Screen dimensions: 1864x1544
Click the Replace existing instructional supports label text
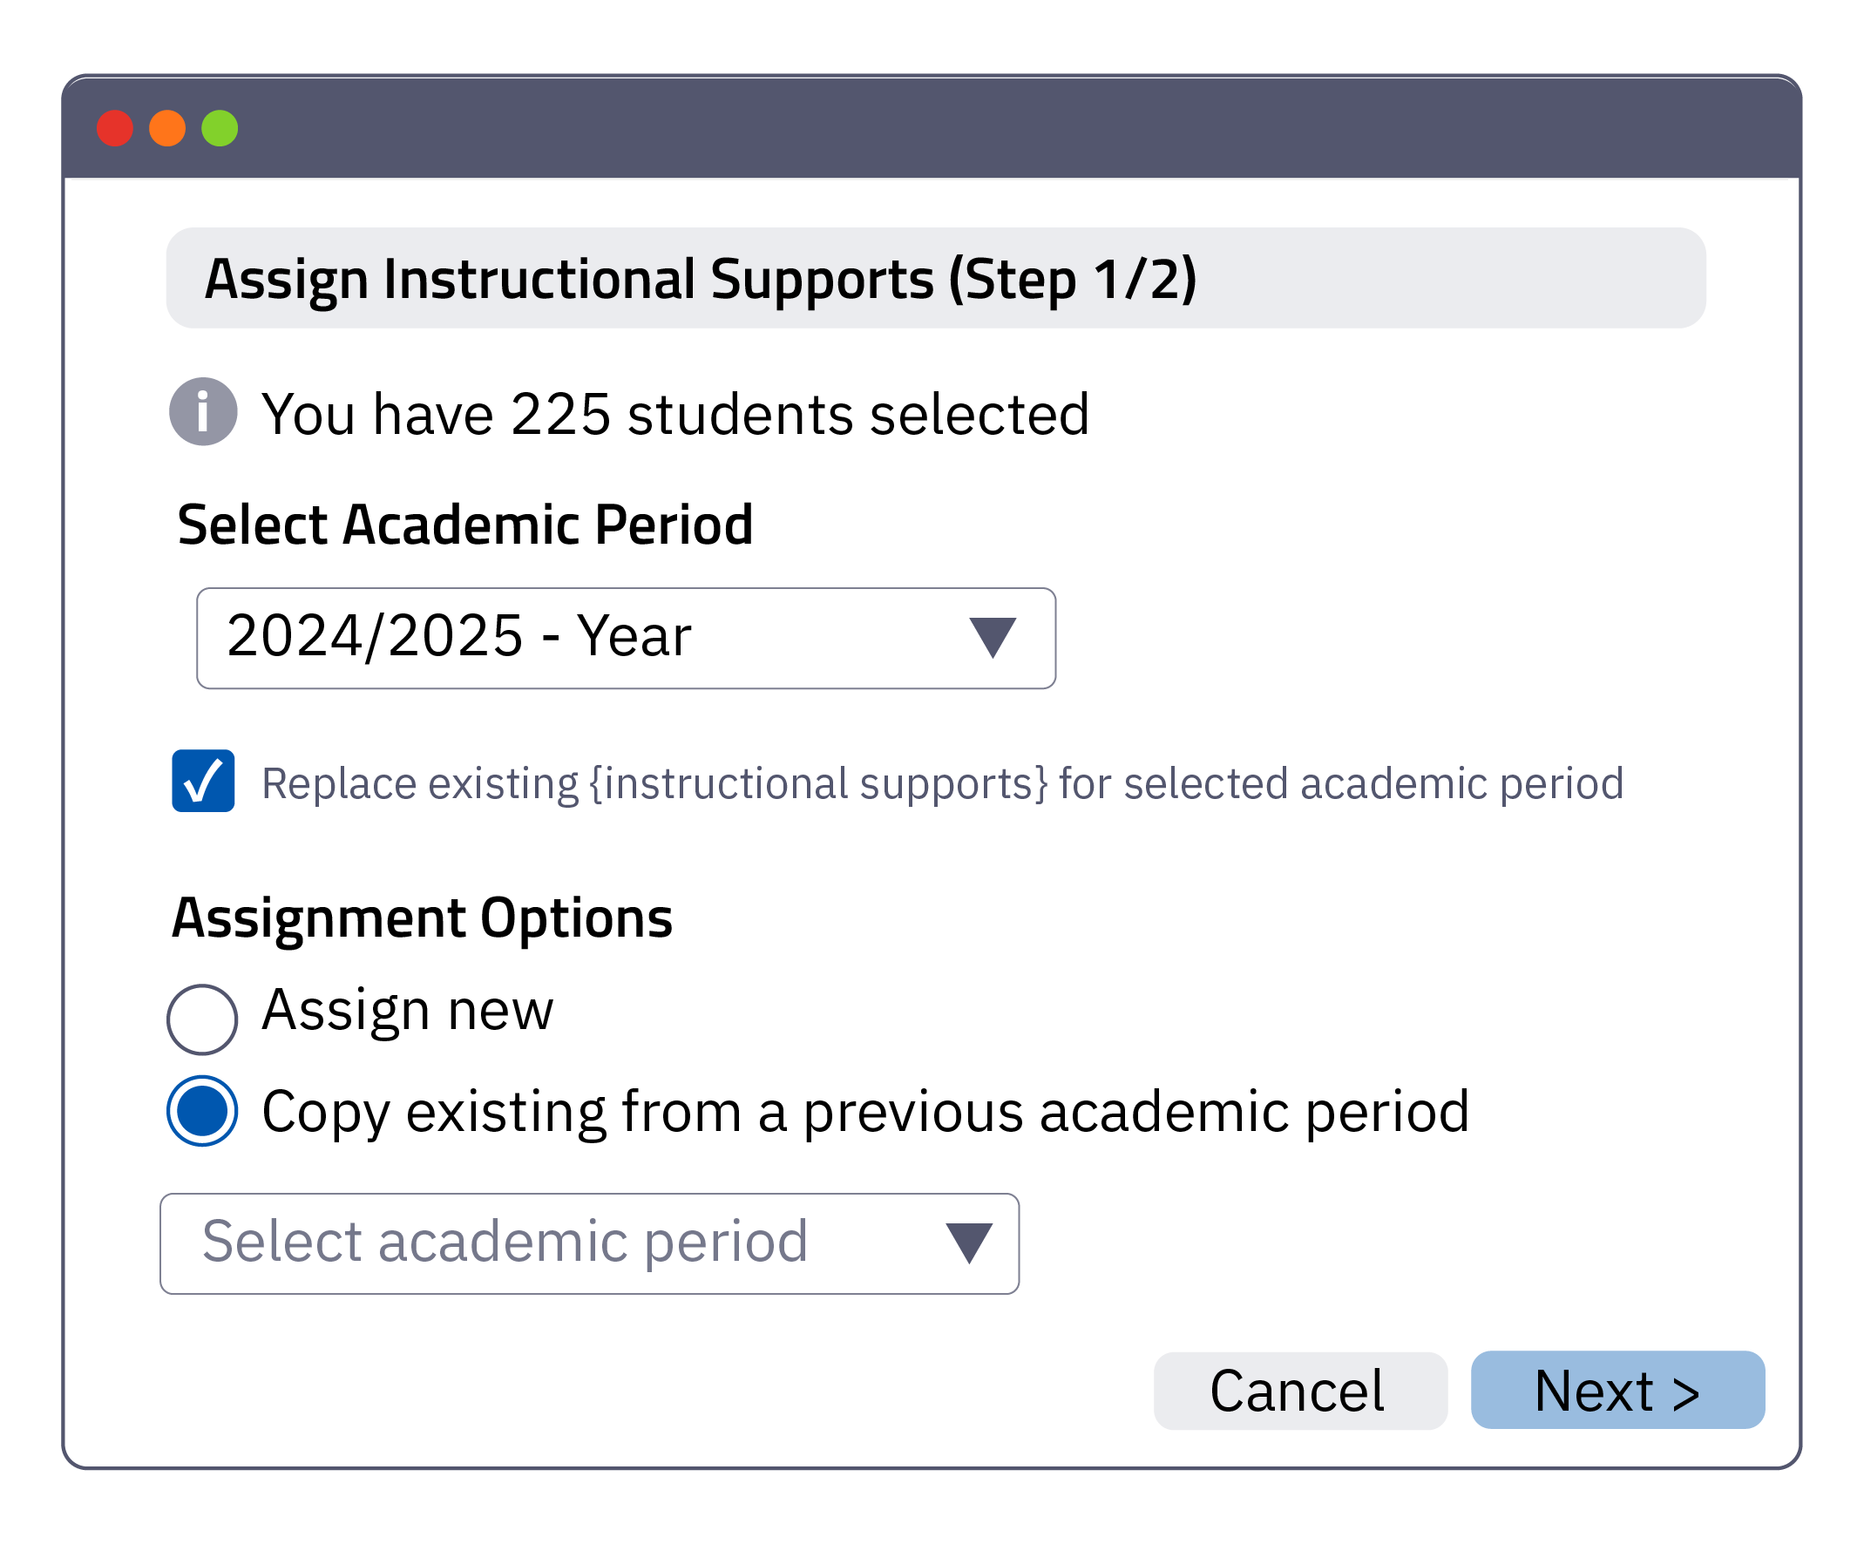(x=942, y=783)
